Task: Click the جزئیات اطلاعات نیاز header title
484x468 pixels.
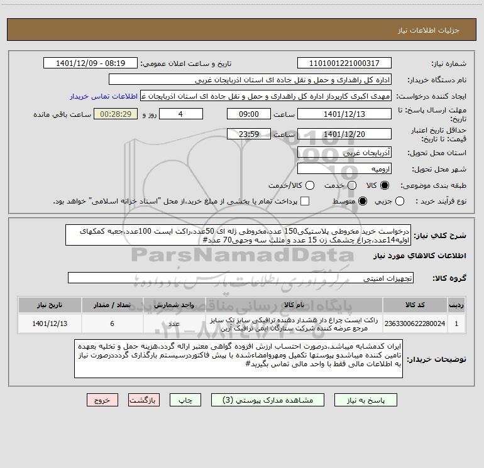Action: tap(429, 30)
